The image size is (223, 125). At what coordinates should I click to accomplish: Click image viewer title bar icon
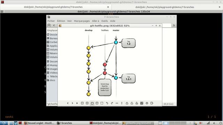click(60, 26)
